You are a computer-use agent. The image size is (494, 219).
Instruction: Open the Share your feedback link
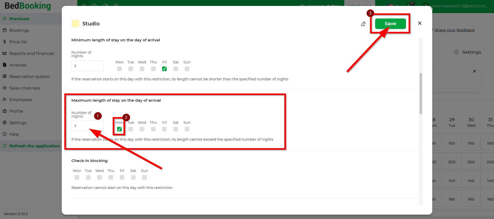click(454, 30)
